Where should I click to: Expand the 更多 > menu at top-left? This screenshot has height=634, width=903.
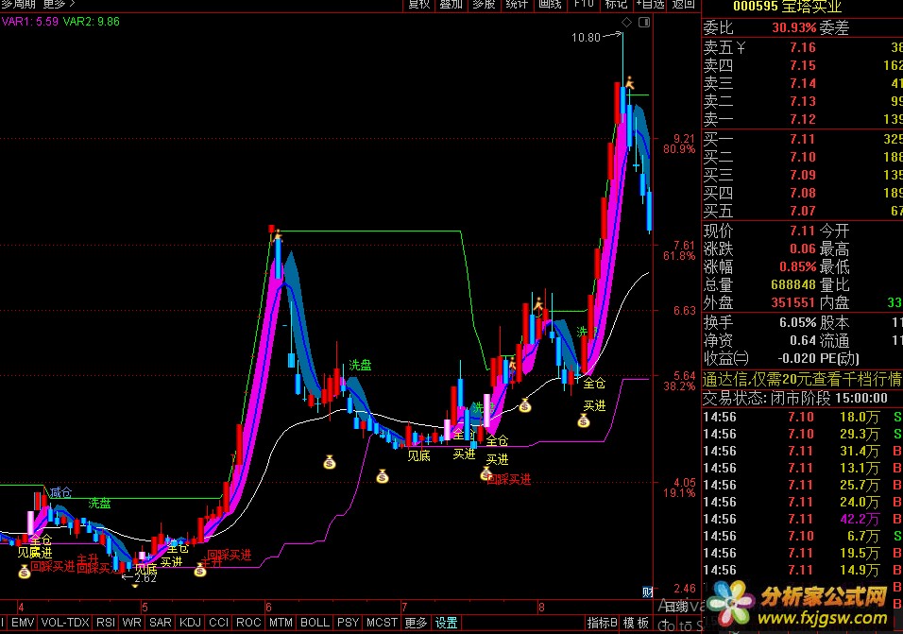coord(60,5)
